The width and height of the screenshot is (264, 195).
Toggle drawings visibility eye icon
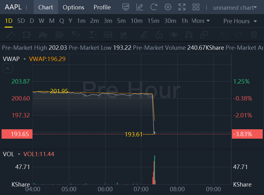pyautogui.click(x=174, y=34)
